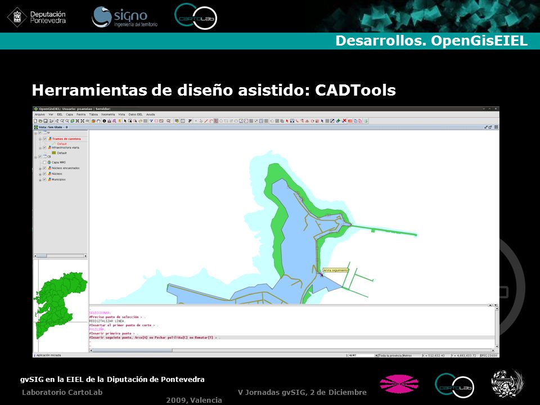Image resolution: width=540 pixels, height=405 pixels.
Task: Click the Tramos de carretera layer icon
Action: click(x=50, y=139)
